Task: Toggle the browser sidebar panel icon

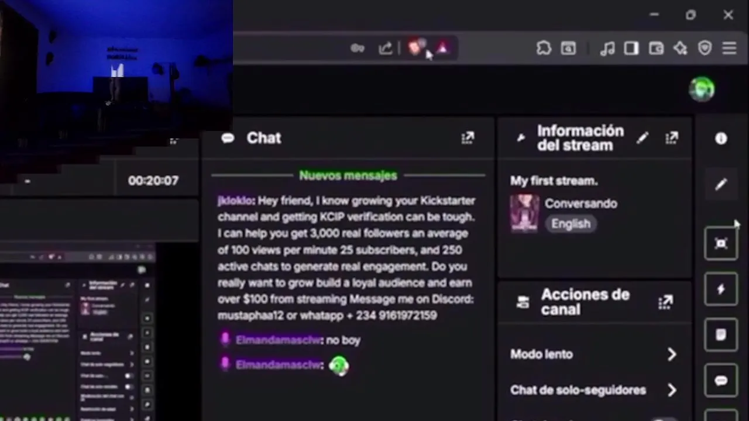Action: (631, 49)
